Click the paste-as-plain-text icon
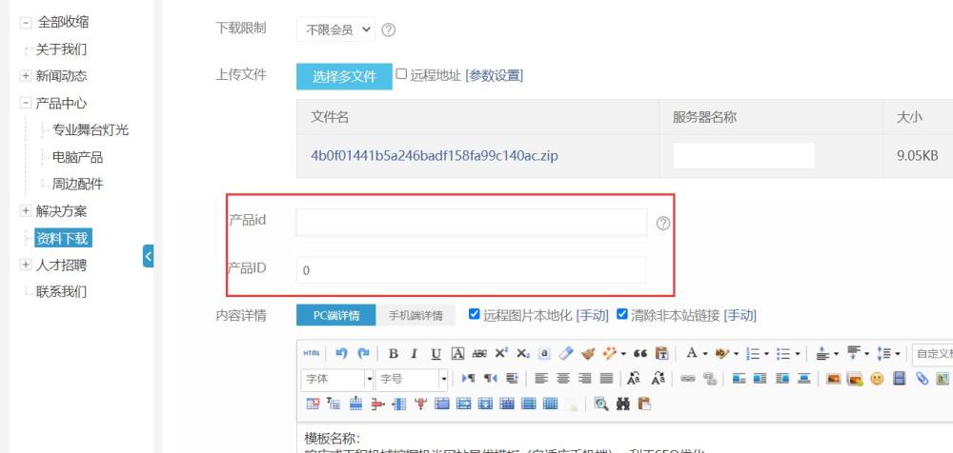 662,353
